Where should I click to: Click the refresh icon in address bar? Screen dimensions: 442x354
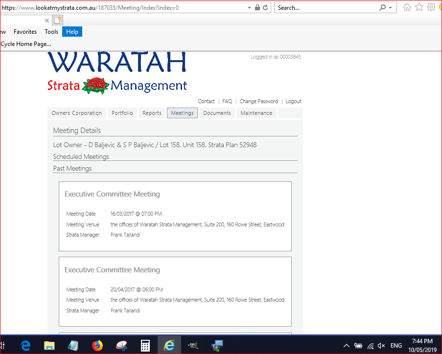point(265,8)
